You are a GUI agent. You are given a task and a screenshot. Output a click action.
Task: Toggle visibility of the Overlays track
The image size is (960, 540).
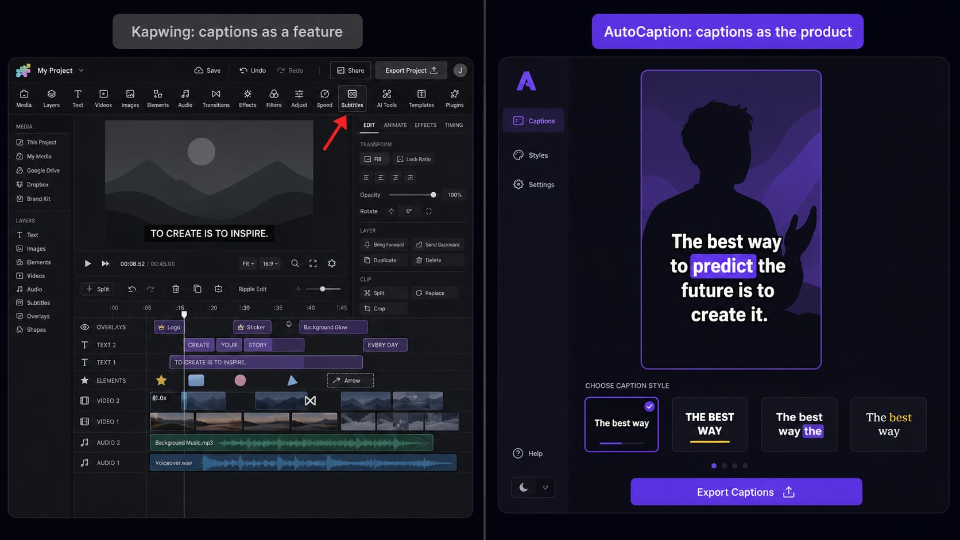point(84,327)
